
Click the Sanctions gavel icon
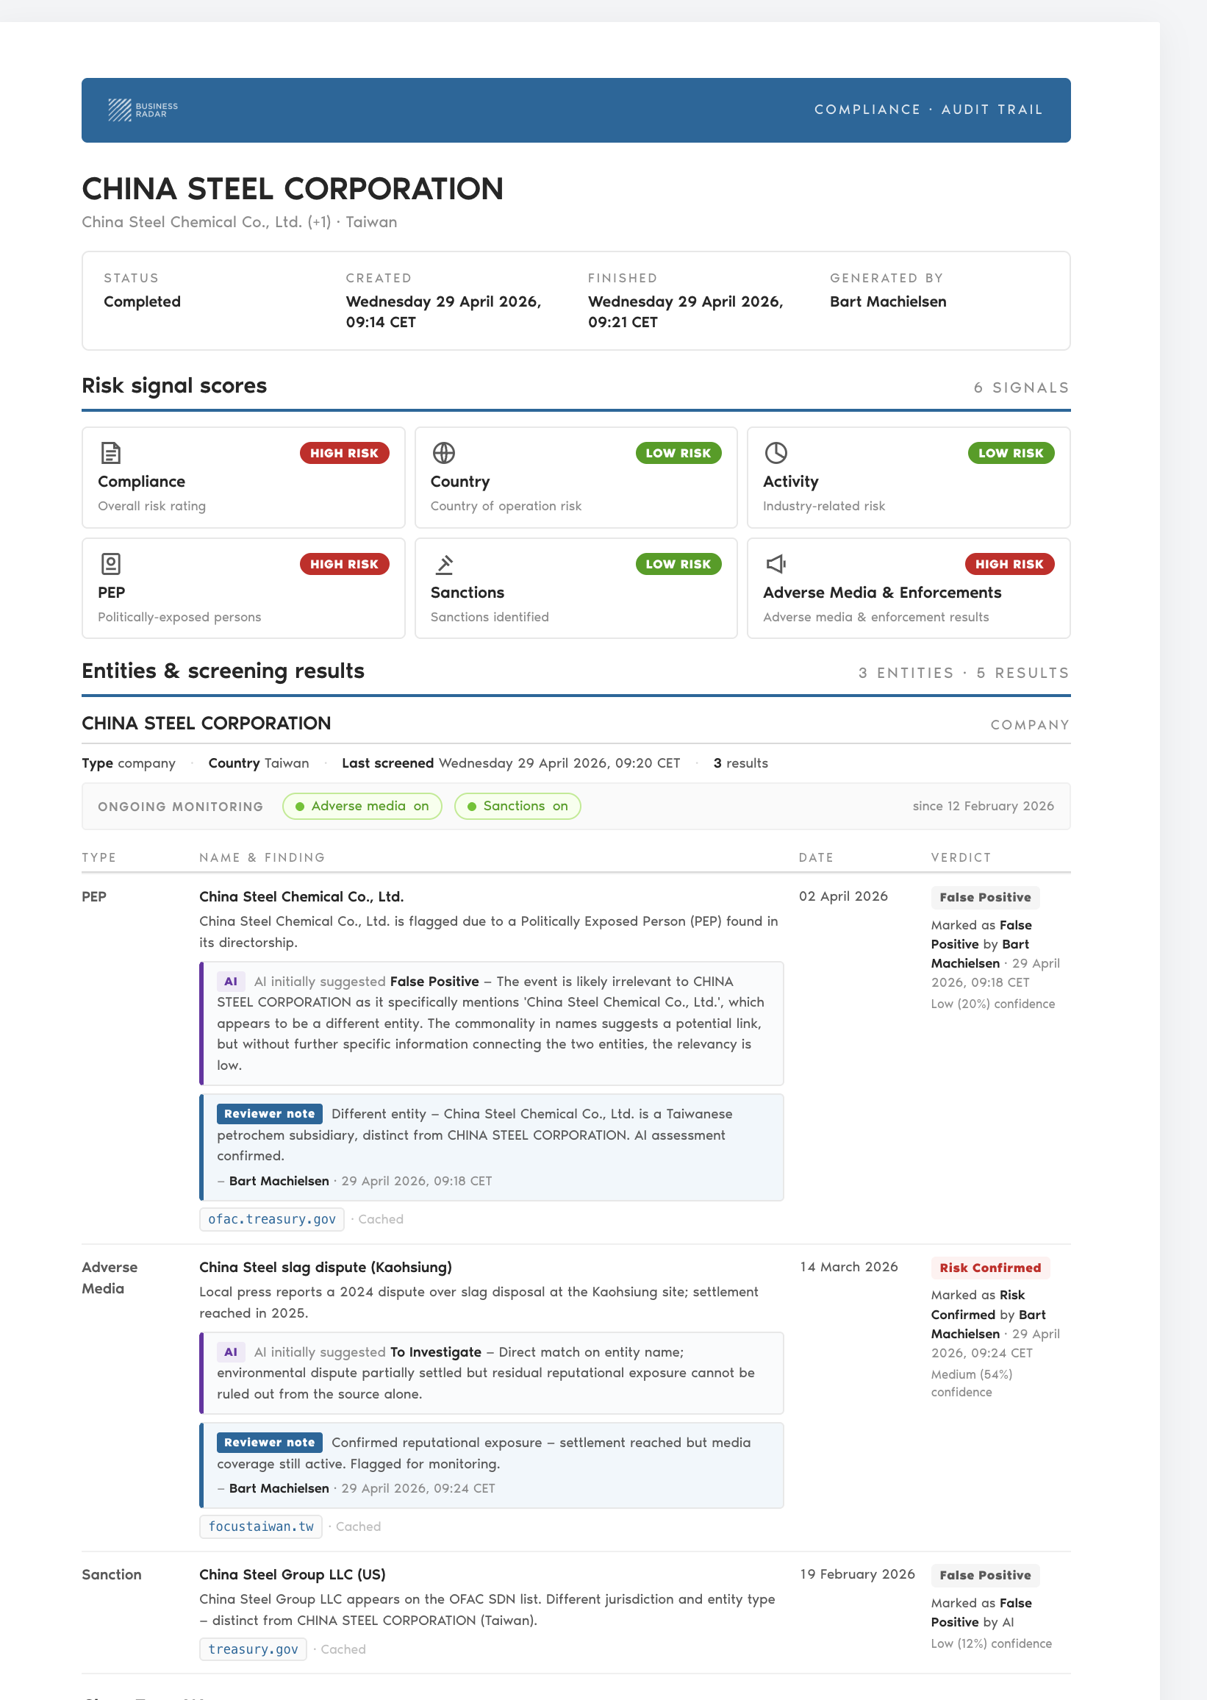(444, 564)
